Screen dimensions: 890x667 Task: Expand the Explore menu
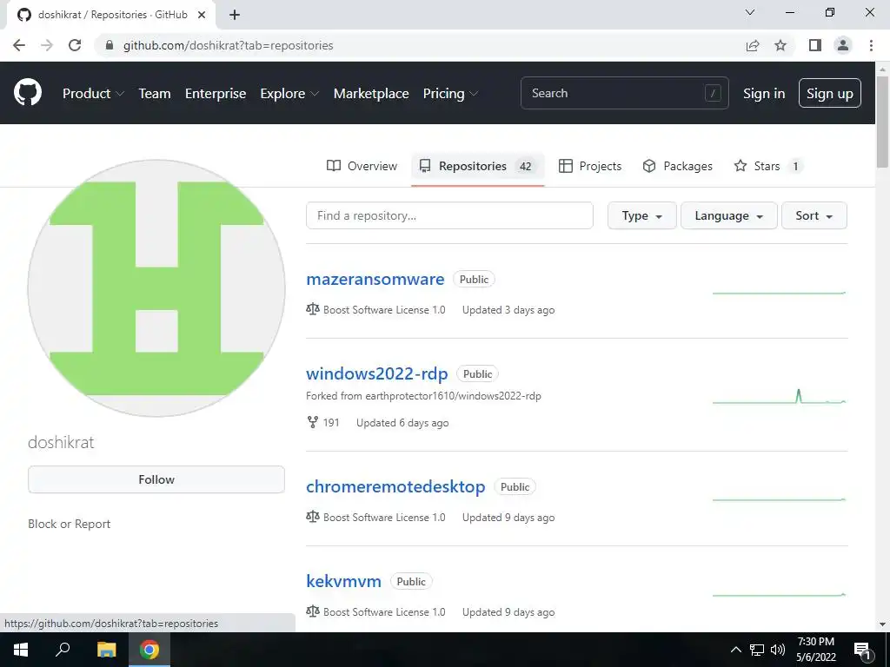click(x=289, y=93)
